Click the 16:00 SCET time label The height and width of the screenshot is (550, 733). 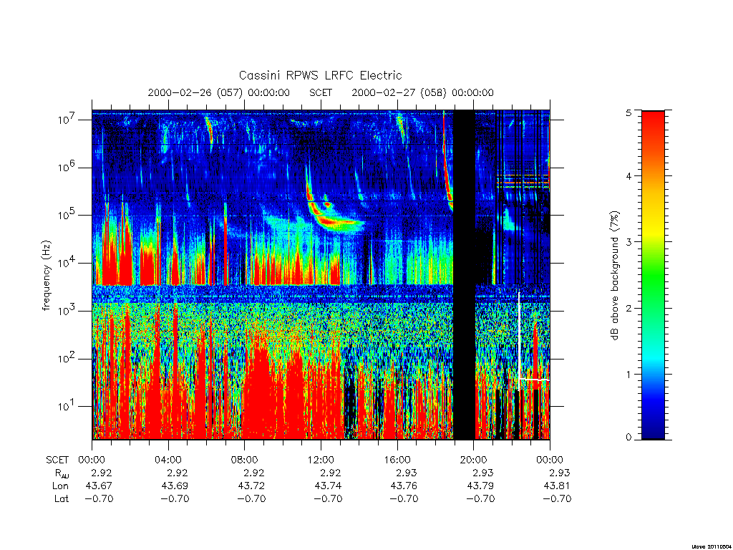click(397, 460)
